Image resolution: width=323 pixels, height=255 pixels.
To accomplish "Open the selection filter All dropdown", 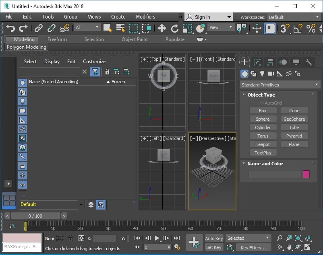I will pyautogui.click(x=87, y=27).
